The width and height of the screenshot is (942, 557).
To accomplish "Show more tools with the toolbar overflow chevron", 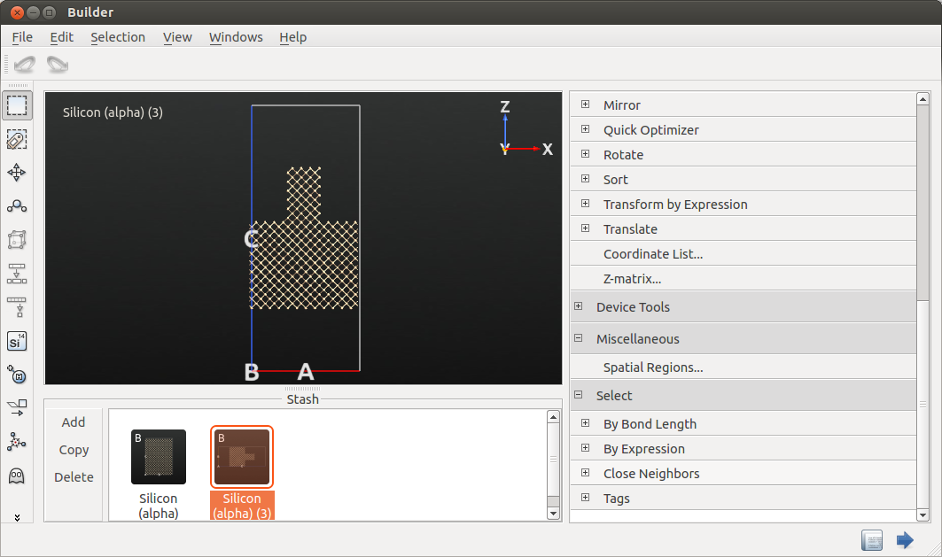I will point(17,517).
